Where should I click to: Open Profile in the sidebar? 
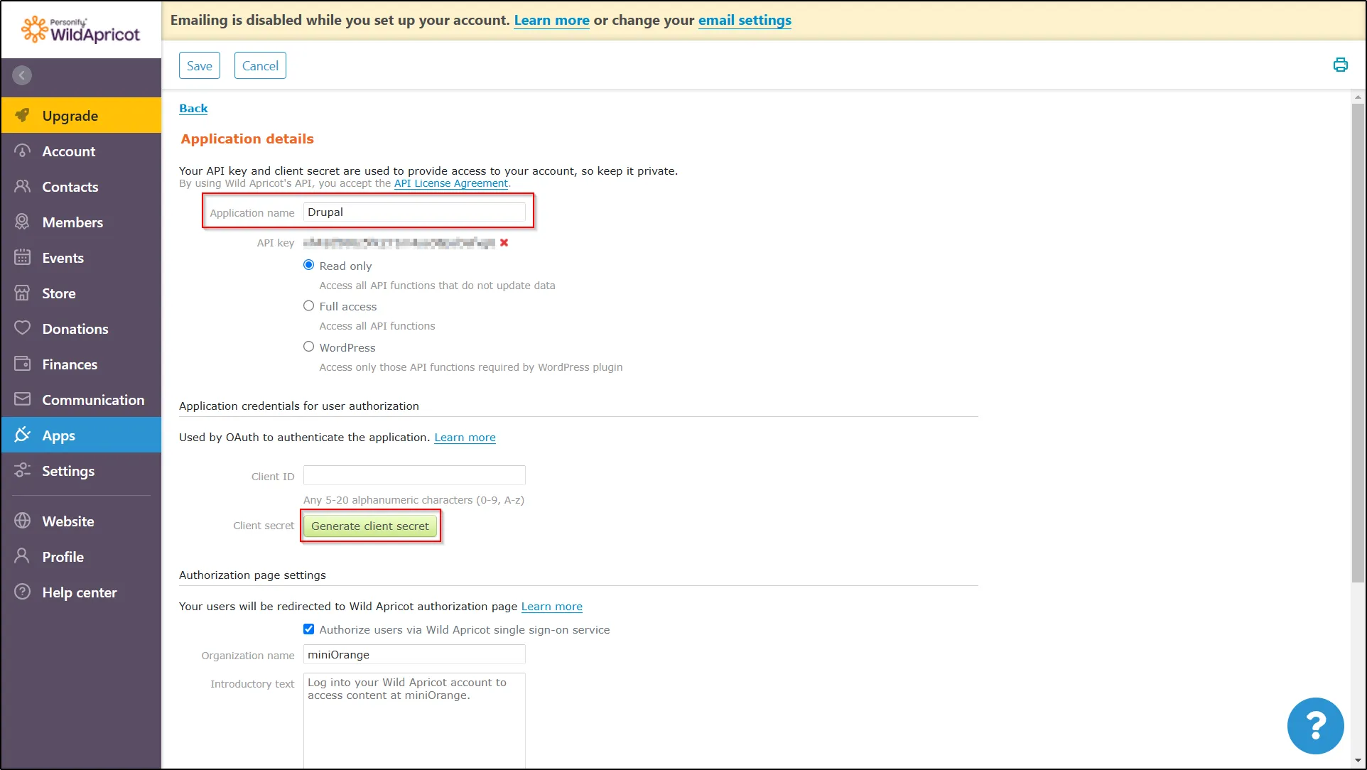click(81, 556)
